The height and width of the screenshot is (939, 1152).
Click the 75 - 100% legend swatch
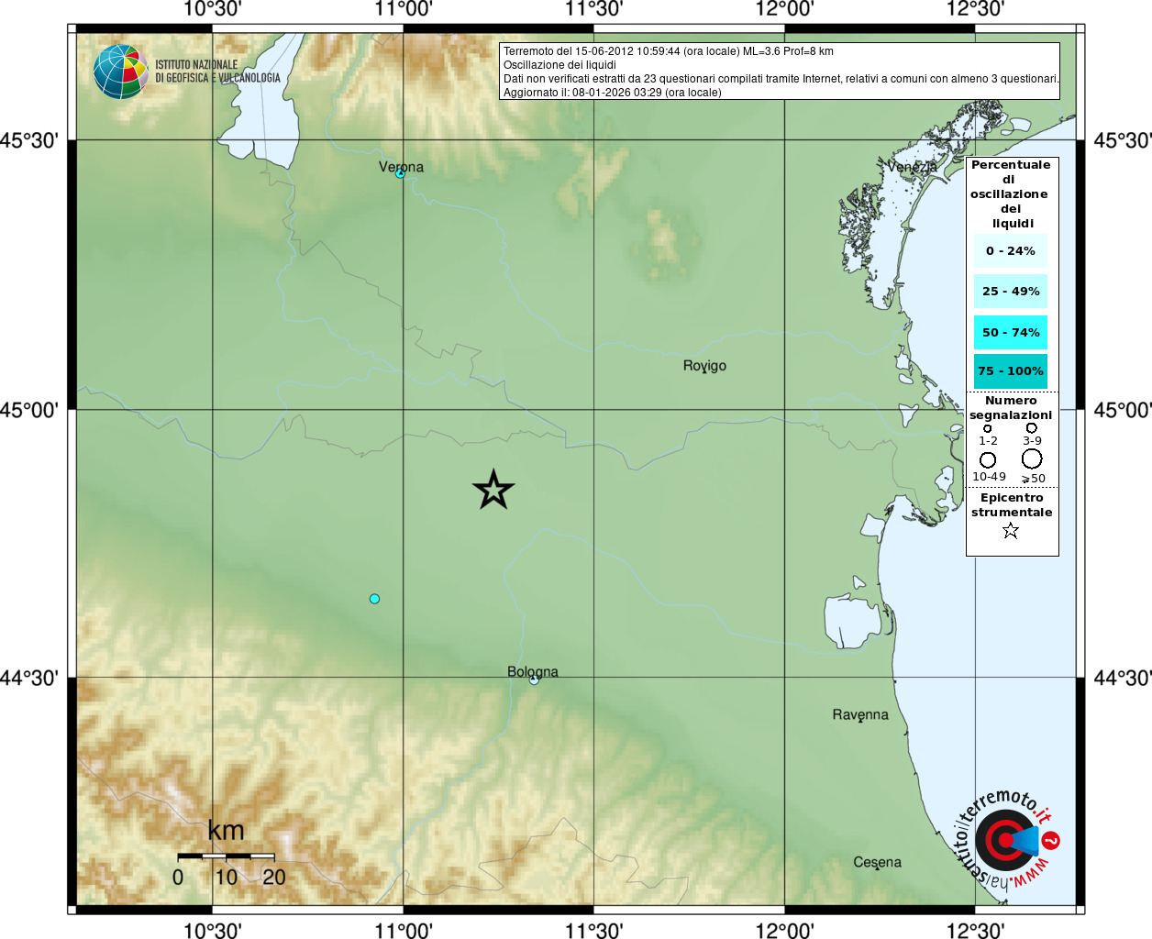pos(1011,370)
